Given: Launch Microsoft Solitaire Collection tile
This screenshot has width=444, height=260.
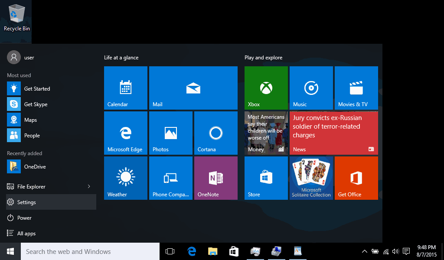Looking at the screenshot, I should [x=311, y=178].
